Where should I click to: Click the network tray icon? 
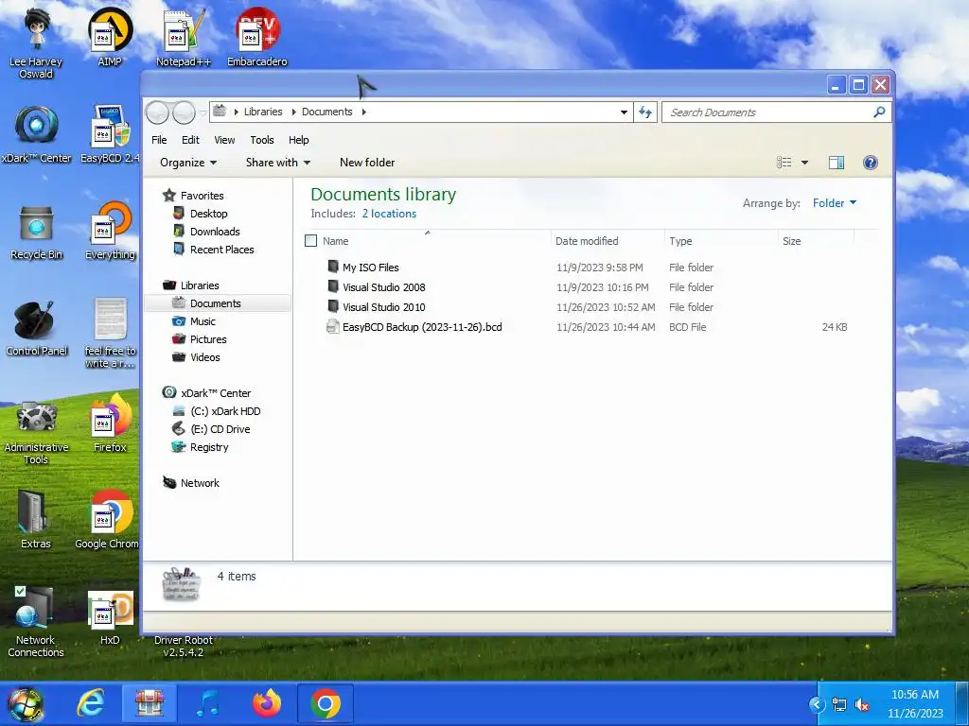(839, 704)
